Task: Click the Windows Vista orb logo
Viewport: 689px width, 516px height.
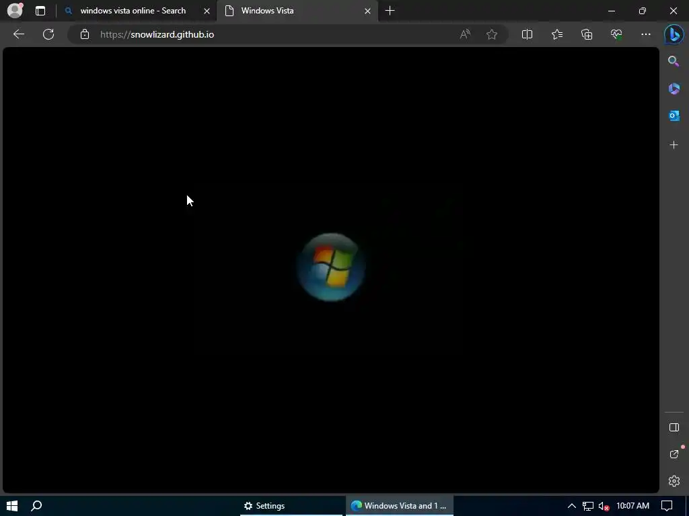Action: tap(330, 267)
